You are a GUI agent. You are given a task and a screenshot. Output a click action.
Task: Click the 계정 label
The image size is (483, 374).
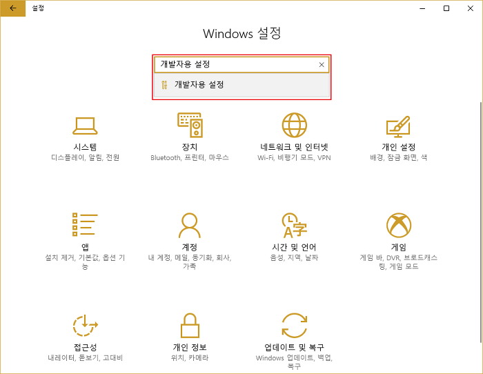[190, 247]
